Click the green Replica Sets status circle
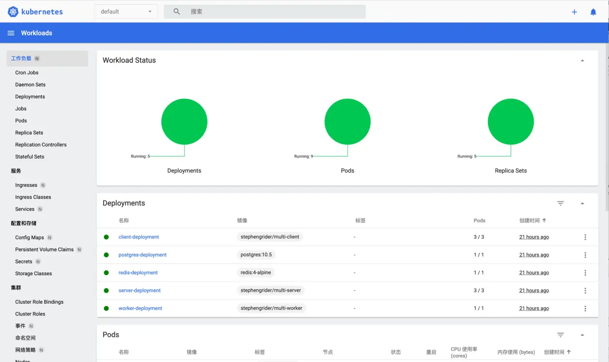This screenshot has height=362, width=609. coord(511,122)
